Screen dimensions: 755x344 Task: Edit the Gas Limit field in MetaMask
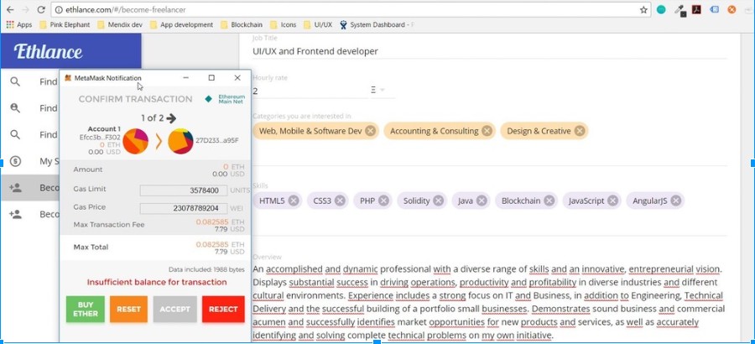coord(184,190)
